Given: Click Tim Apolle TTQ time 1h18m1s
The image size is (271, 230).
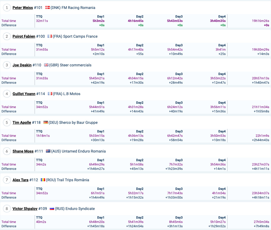Looking at the screenshot, I should tap(43, 136).
